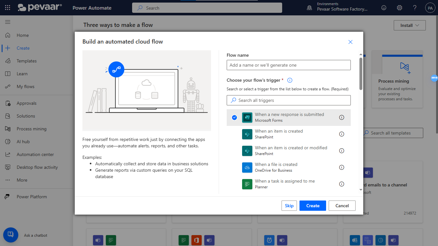Click the SharePoint icon for created or modified trigger

pyautogui.click(x=247, y=151)
